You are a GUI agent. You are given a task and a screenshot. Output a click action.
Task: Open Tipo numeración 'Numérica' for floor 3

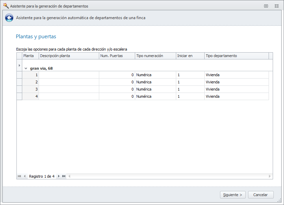[x=155, y=89]
